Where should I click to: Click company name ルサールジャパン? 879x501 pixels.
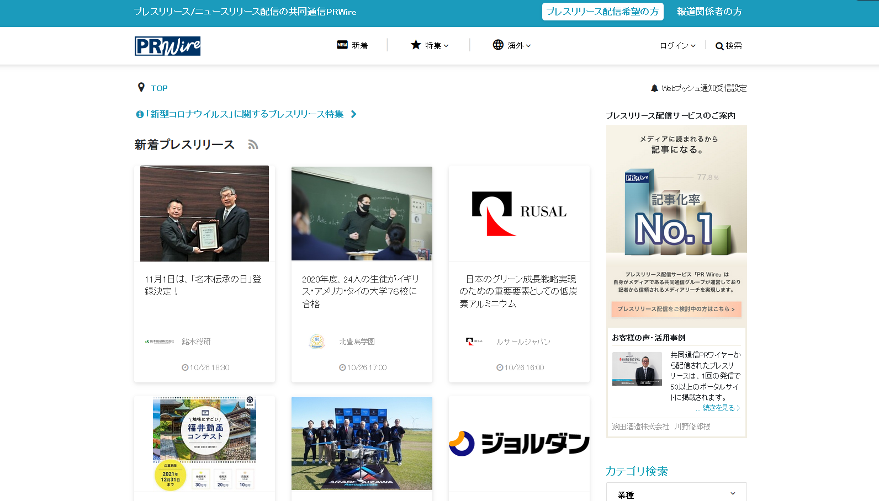523,342
